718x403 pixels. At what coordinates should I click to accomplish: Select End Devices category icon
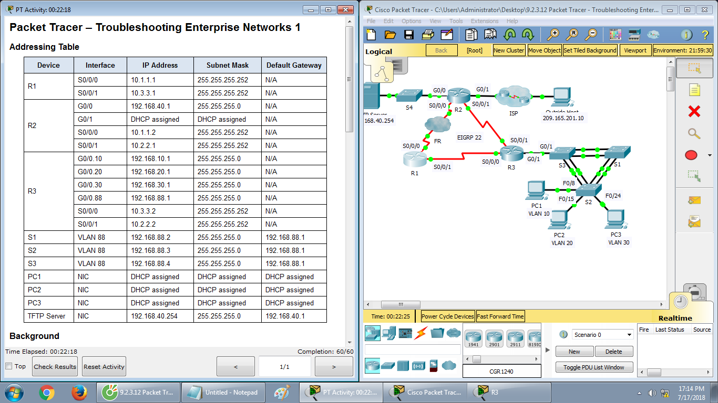coord(389,332)
